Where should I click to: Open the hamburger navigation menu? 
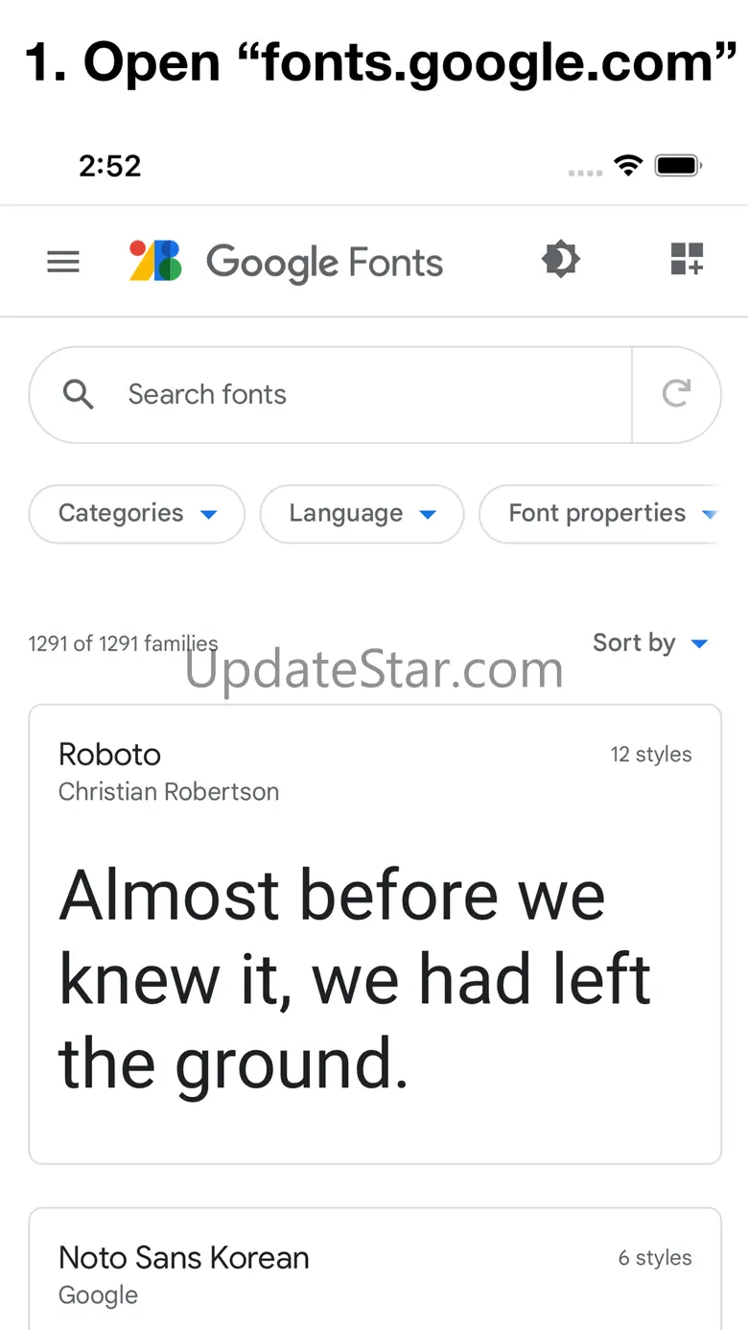[x=63, y=262]
